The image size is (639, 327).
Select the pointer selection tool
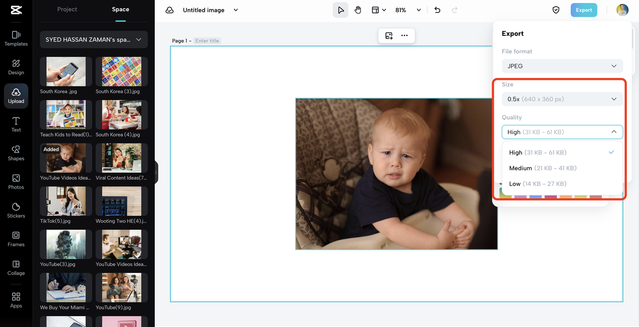point(340,10)
